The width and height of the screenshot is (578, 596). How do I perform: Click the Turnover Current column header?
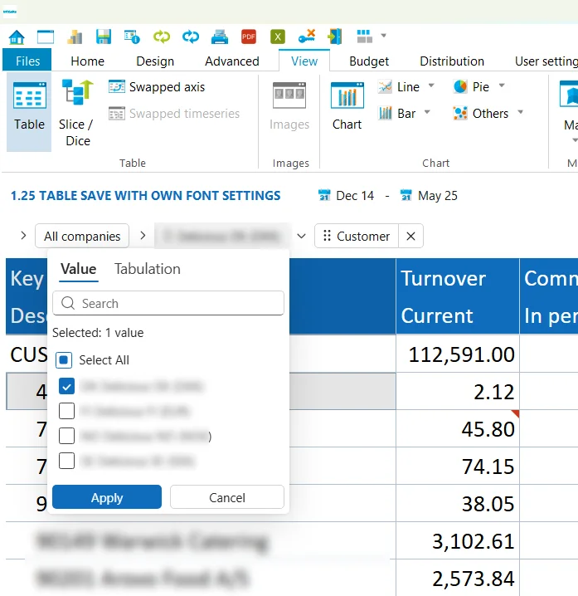[457, 296]
